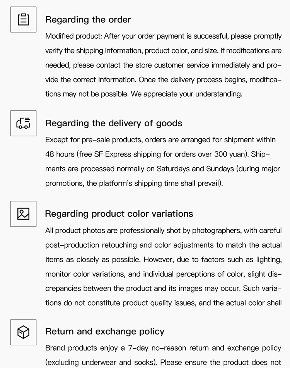The image size is (290, 368).
Task: Click the package box return icon
Action: (23, 332)
